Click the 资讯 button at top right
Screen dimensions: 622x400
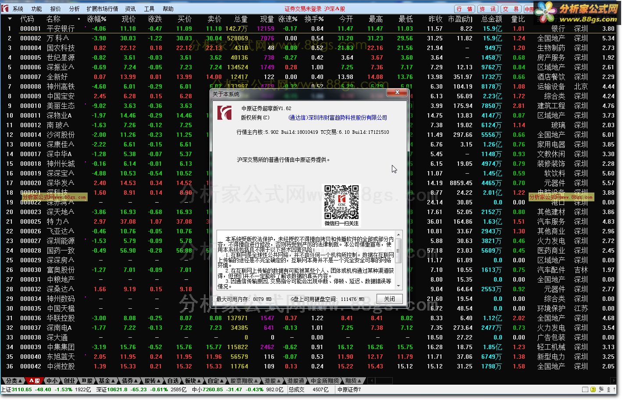coord(488,9)
